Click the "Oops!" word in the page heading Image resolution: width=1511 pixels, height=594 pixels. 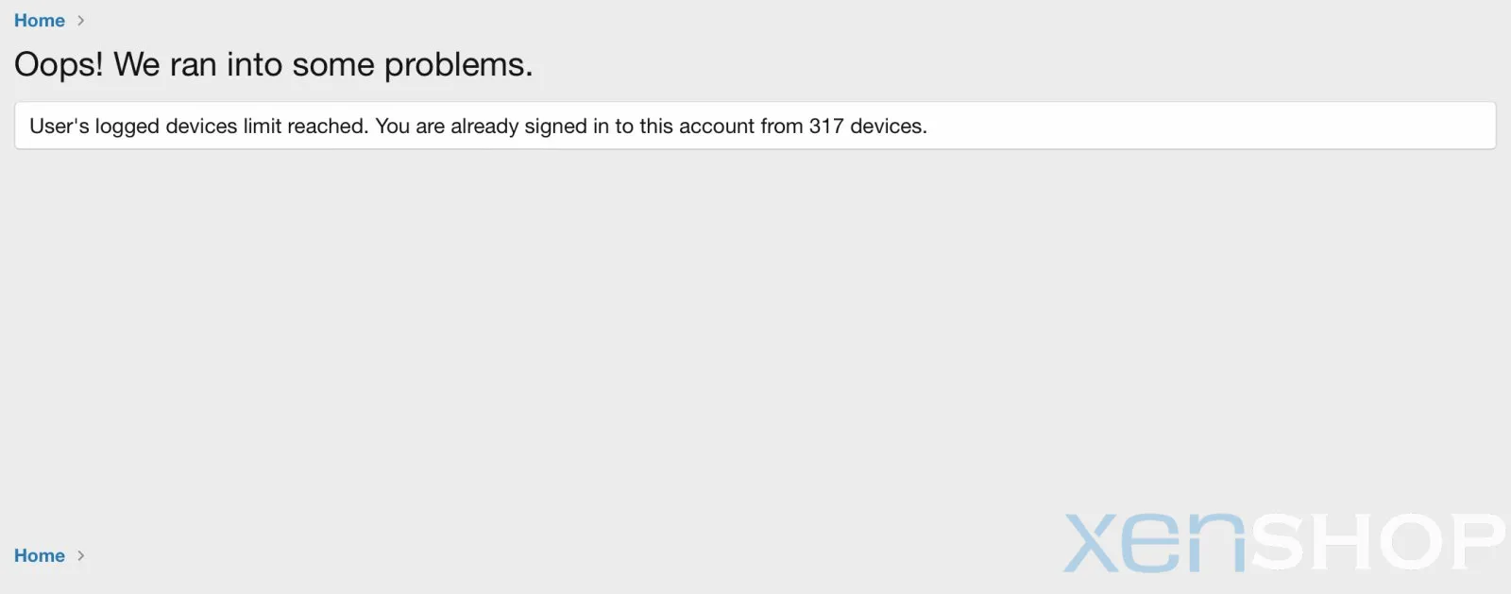coord(59,65)
